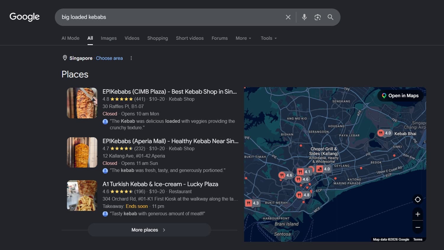
Task: Open search by image camera icon
Action: pos(317,17)
